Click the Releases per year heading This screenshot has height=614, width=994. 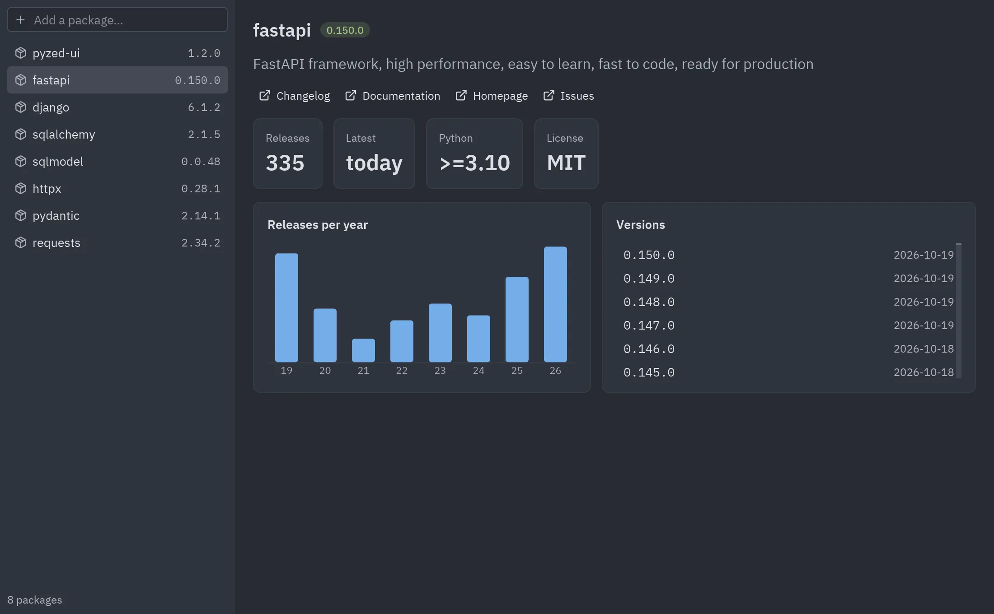coord(318,225)
